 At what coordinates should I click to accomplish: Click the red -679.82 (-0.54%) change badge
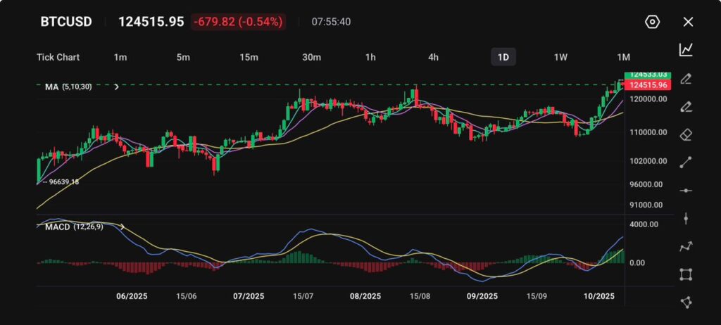tap(238, 22)
